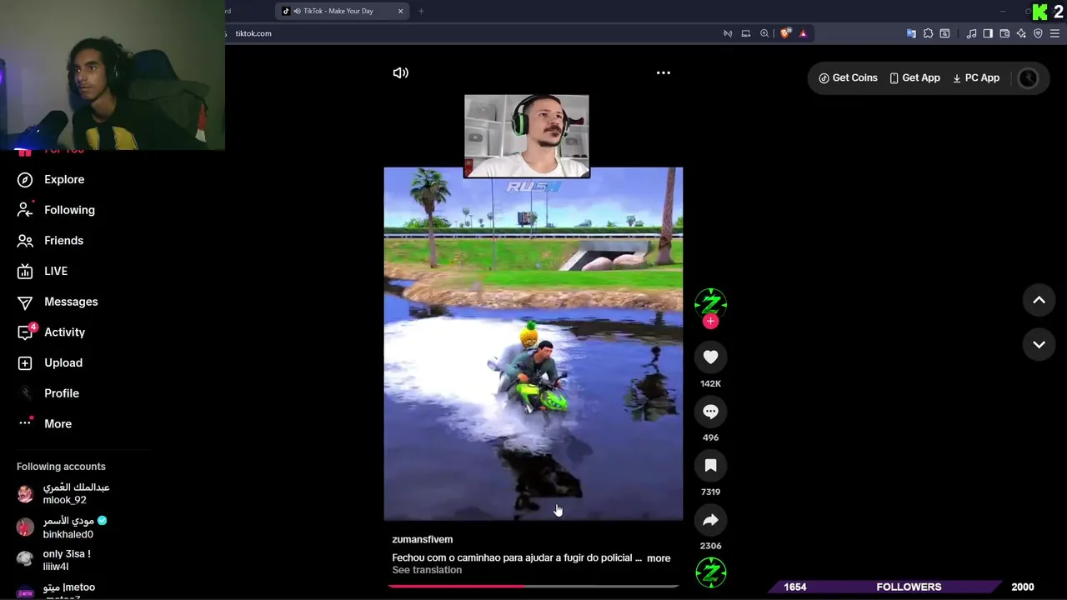Click the Activity icon with badge 4
The width and height of the screenshot is (1067, 600).
[25, 332]
